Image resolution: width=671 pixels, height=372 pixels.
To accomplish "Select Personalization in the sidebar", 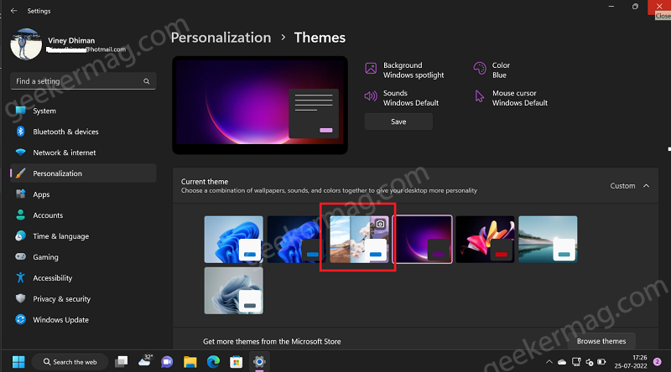I will pyautogui.click(x=83, y=173).
